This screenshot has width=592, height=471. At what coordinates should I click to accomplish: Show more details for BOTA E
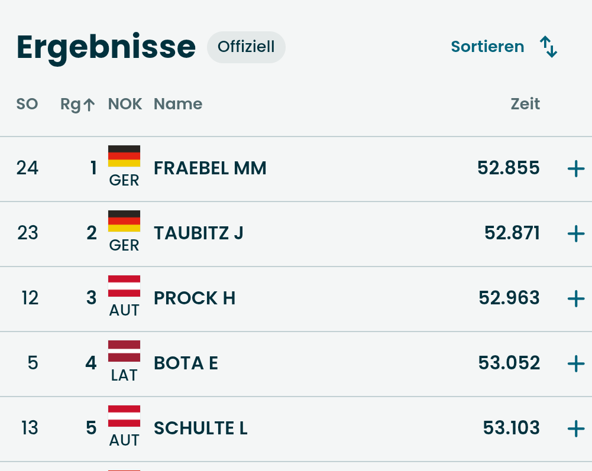pos(575,364)
